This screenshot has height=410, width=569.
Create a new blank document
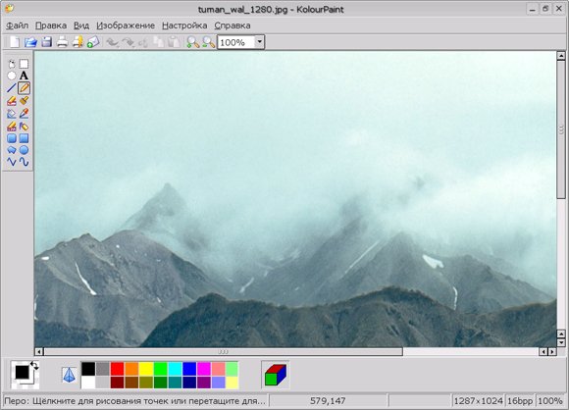(x=15, y=42)
